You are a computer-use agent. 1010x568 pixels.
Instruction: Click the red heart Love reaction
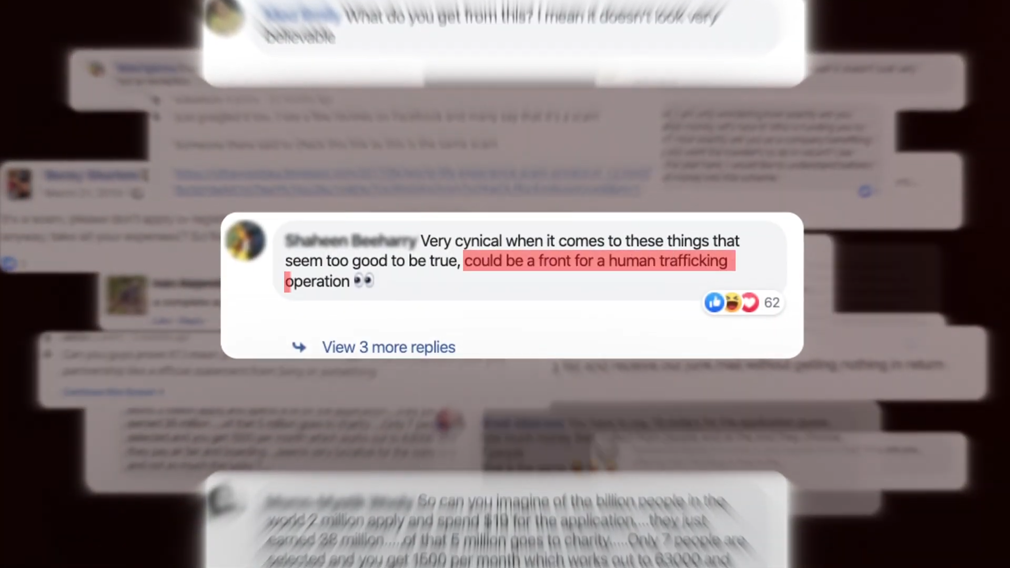click(x=750, y=302)
